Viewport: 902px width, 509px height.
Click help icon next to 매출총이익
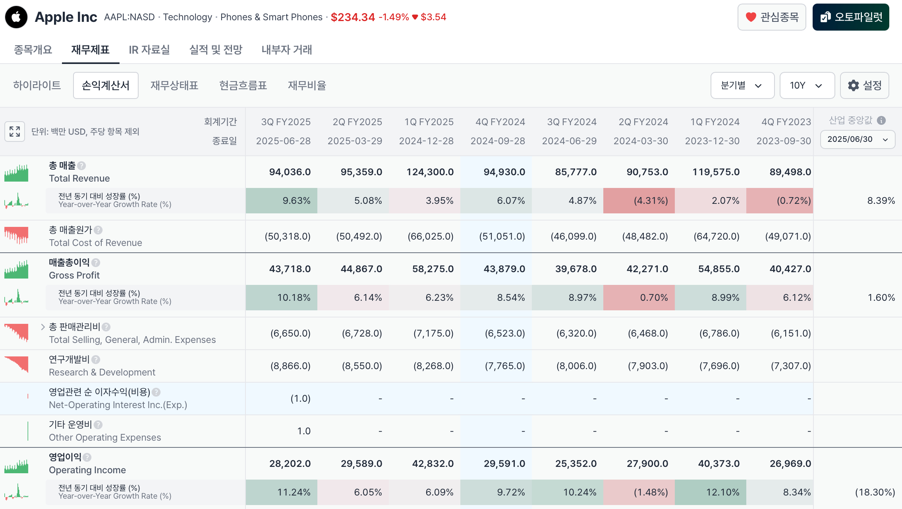pos(96,263)
